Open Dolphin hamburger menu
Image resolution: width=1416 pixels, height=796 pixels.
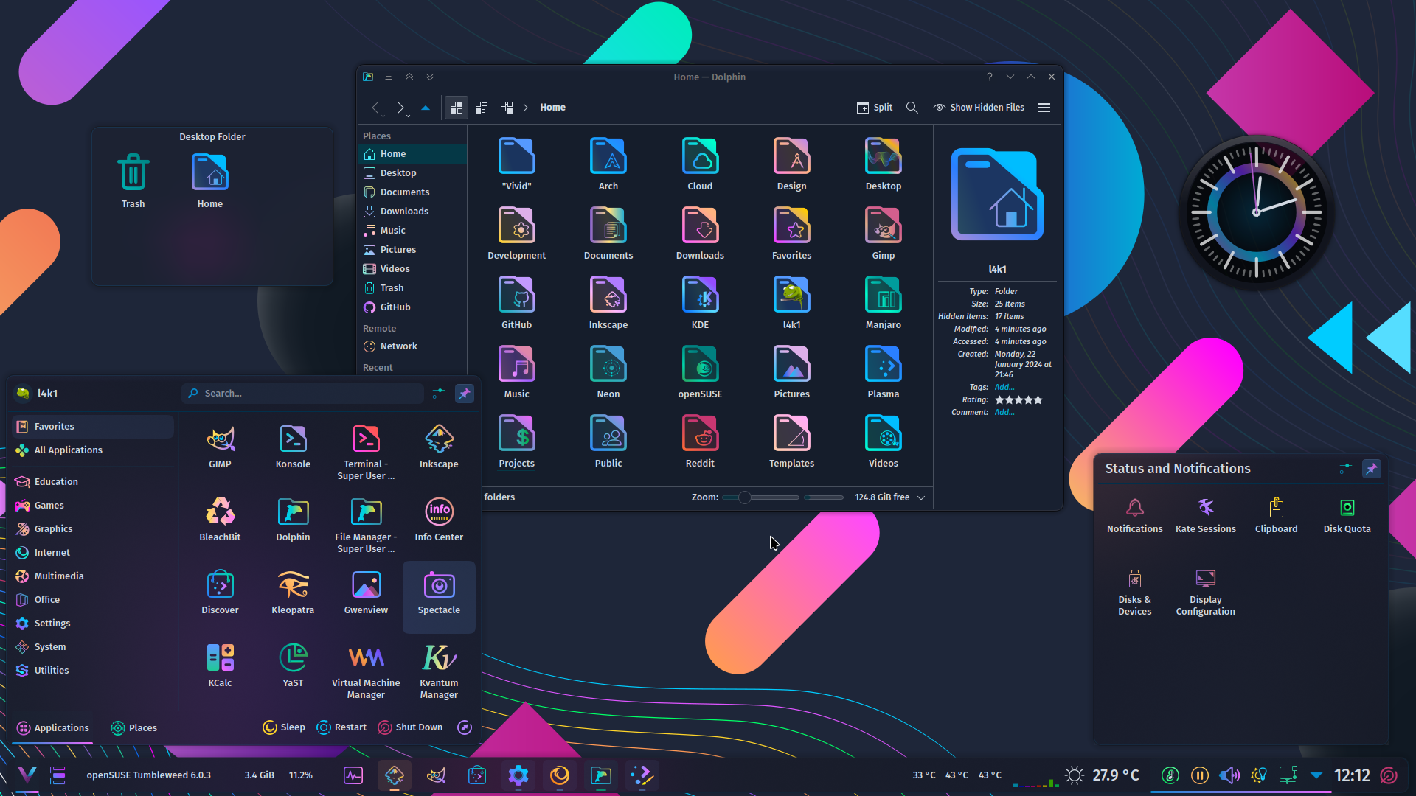[1044, 108]
